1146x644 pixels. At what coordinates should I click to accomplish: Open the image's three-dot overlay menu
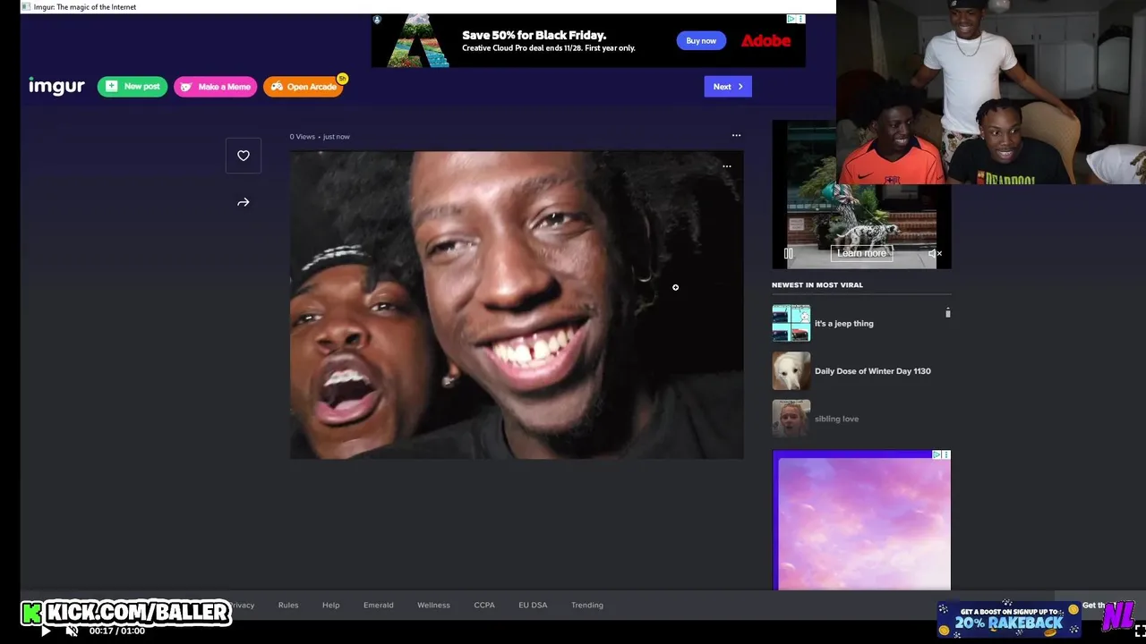(727, 166)
